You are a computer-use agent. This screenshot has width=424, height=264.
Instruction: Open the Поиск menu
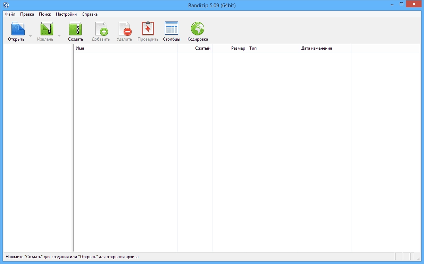click(45, 14)
